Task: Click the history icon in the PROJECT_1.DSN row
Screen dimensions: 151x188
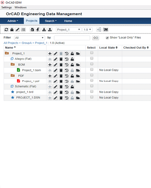Action: (x=67, y=98)
